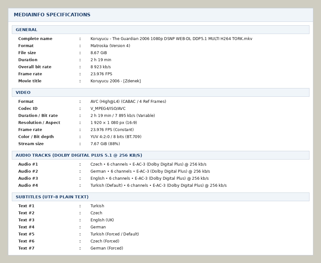This screenshot has height=263, width=321.
Task: Select the 8 923 kb/s overall bit rate
Action: pyautogui.click(x=100, y=67)
